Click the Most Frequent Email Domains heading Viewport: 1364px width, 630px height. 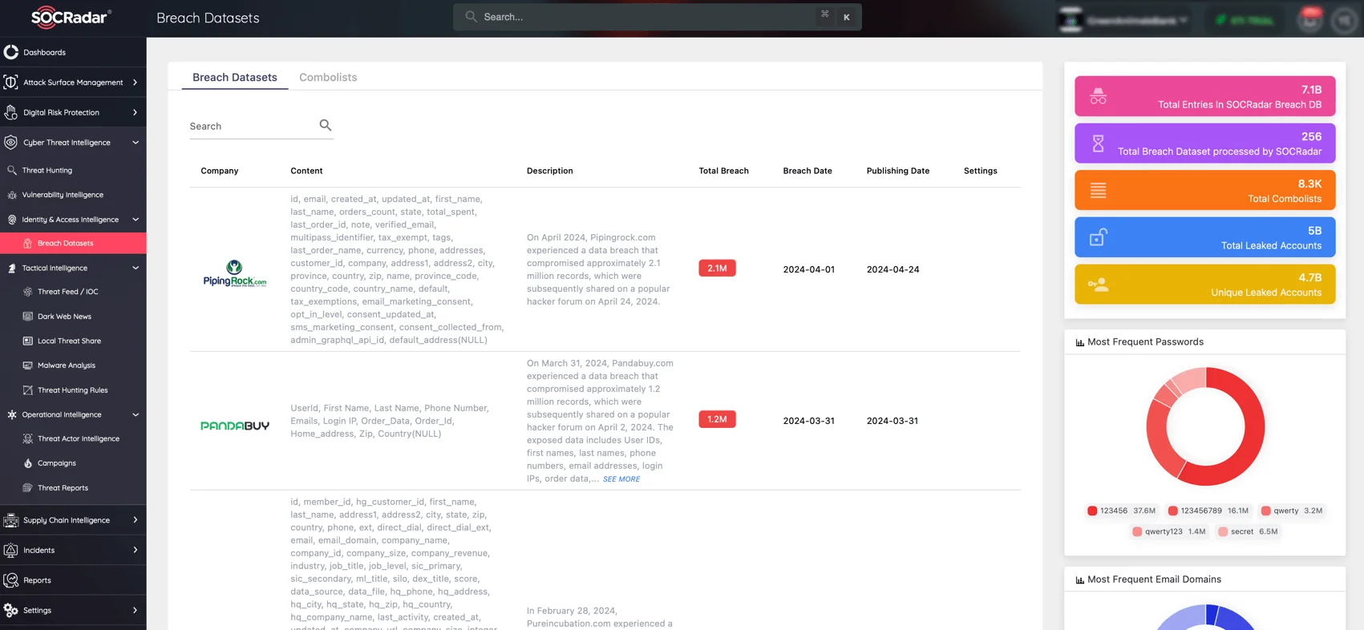click(x=1154, y=580)
